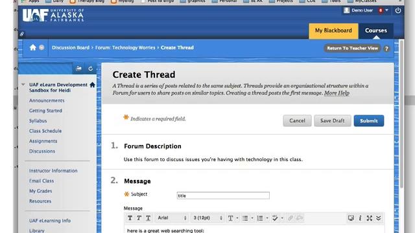Click the red notification badge beside Demo User
415x233 pixels.
(x=381, y=10)
